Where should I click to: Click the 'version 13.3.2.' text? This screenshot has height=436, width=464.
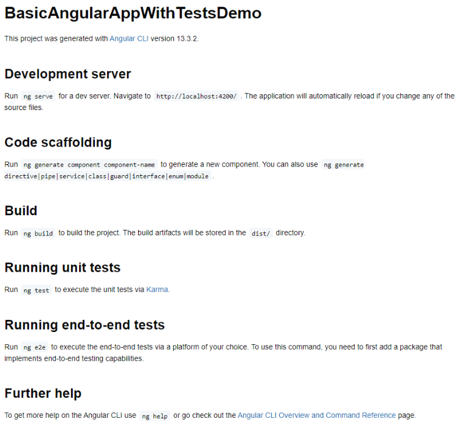click(x=175, y=39)
